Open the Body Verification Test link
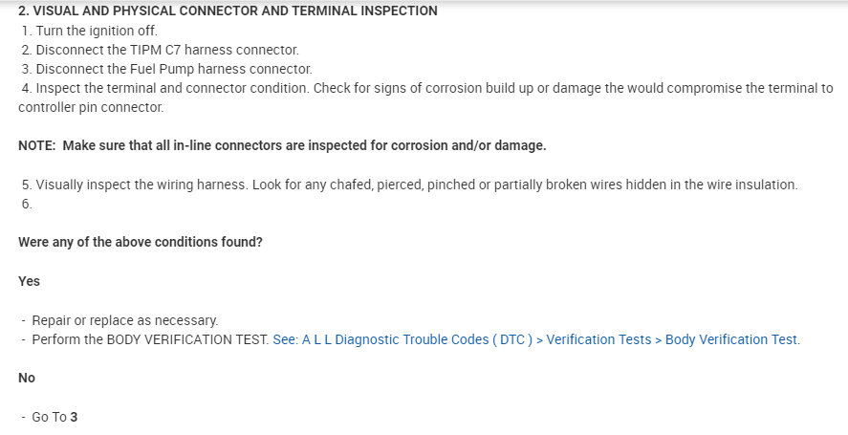The image size is (848, 435). tap(731, 339)
